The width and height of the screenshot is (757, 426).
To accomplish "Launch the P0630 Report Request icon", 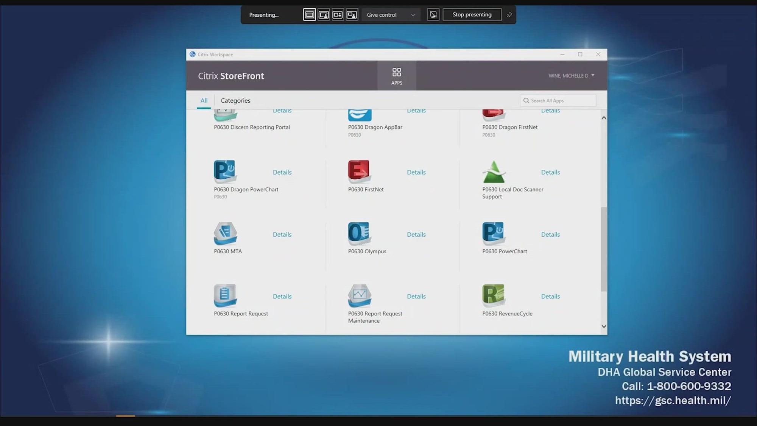I will point(225,295).
